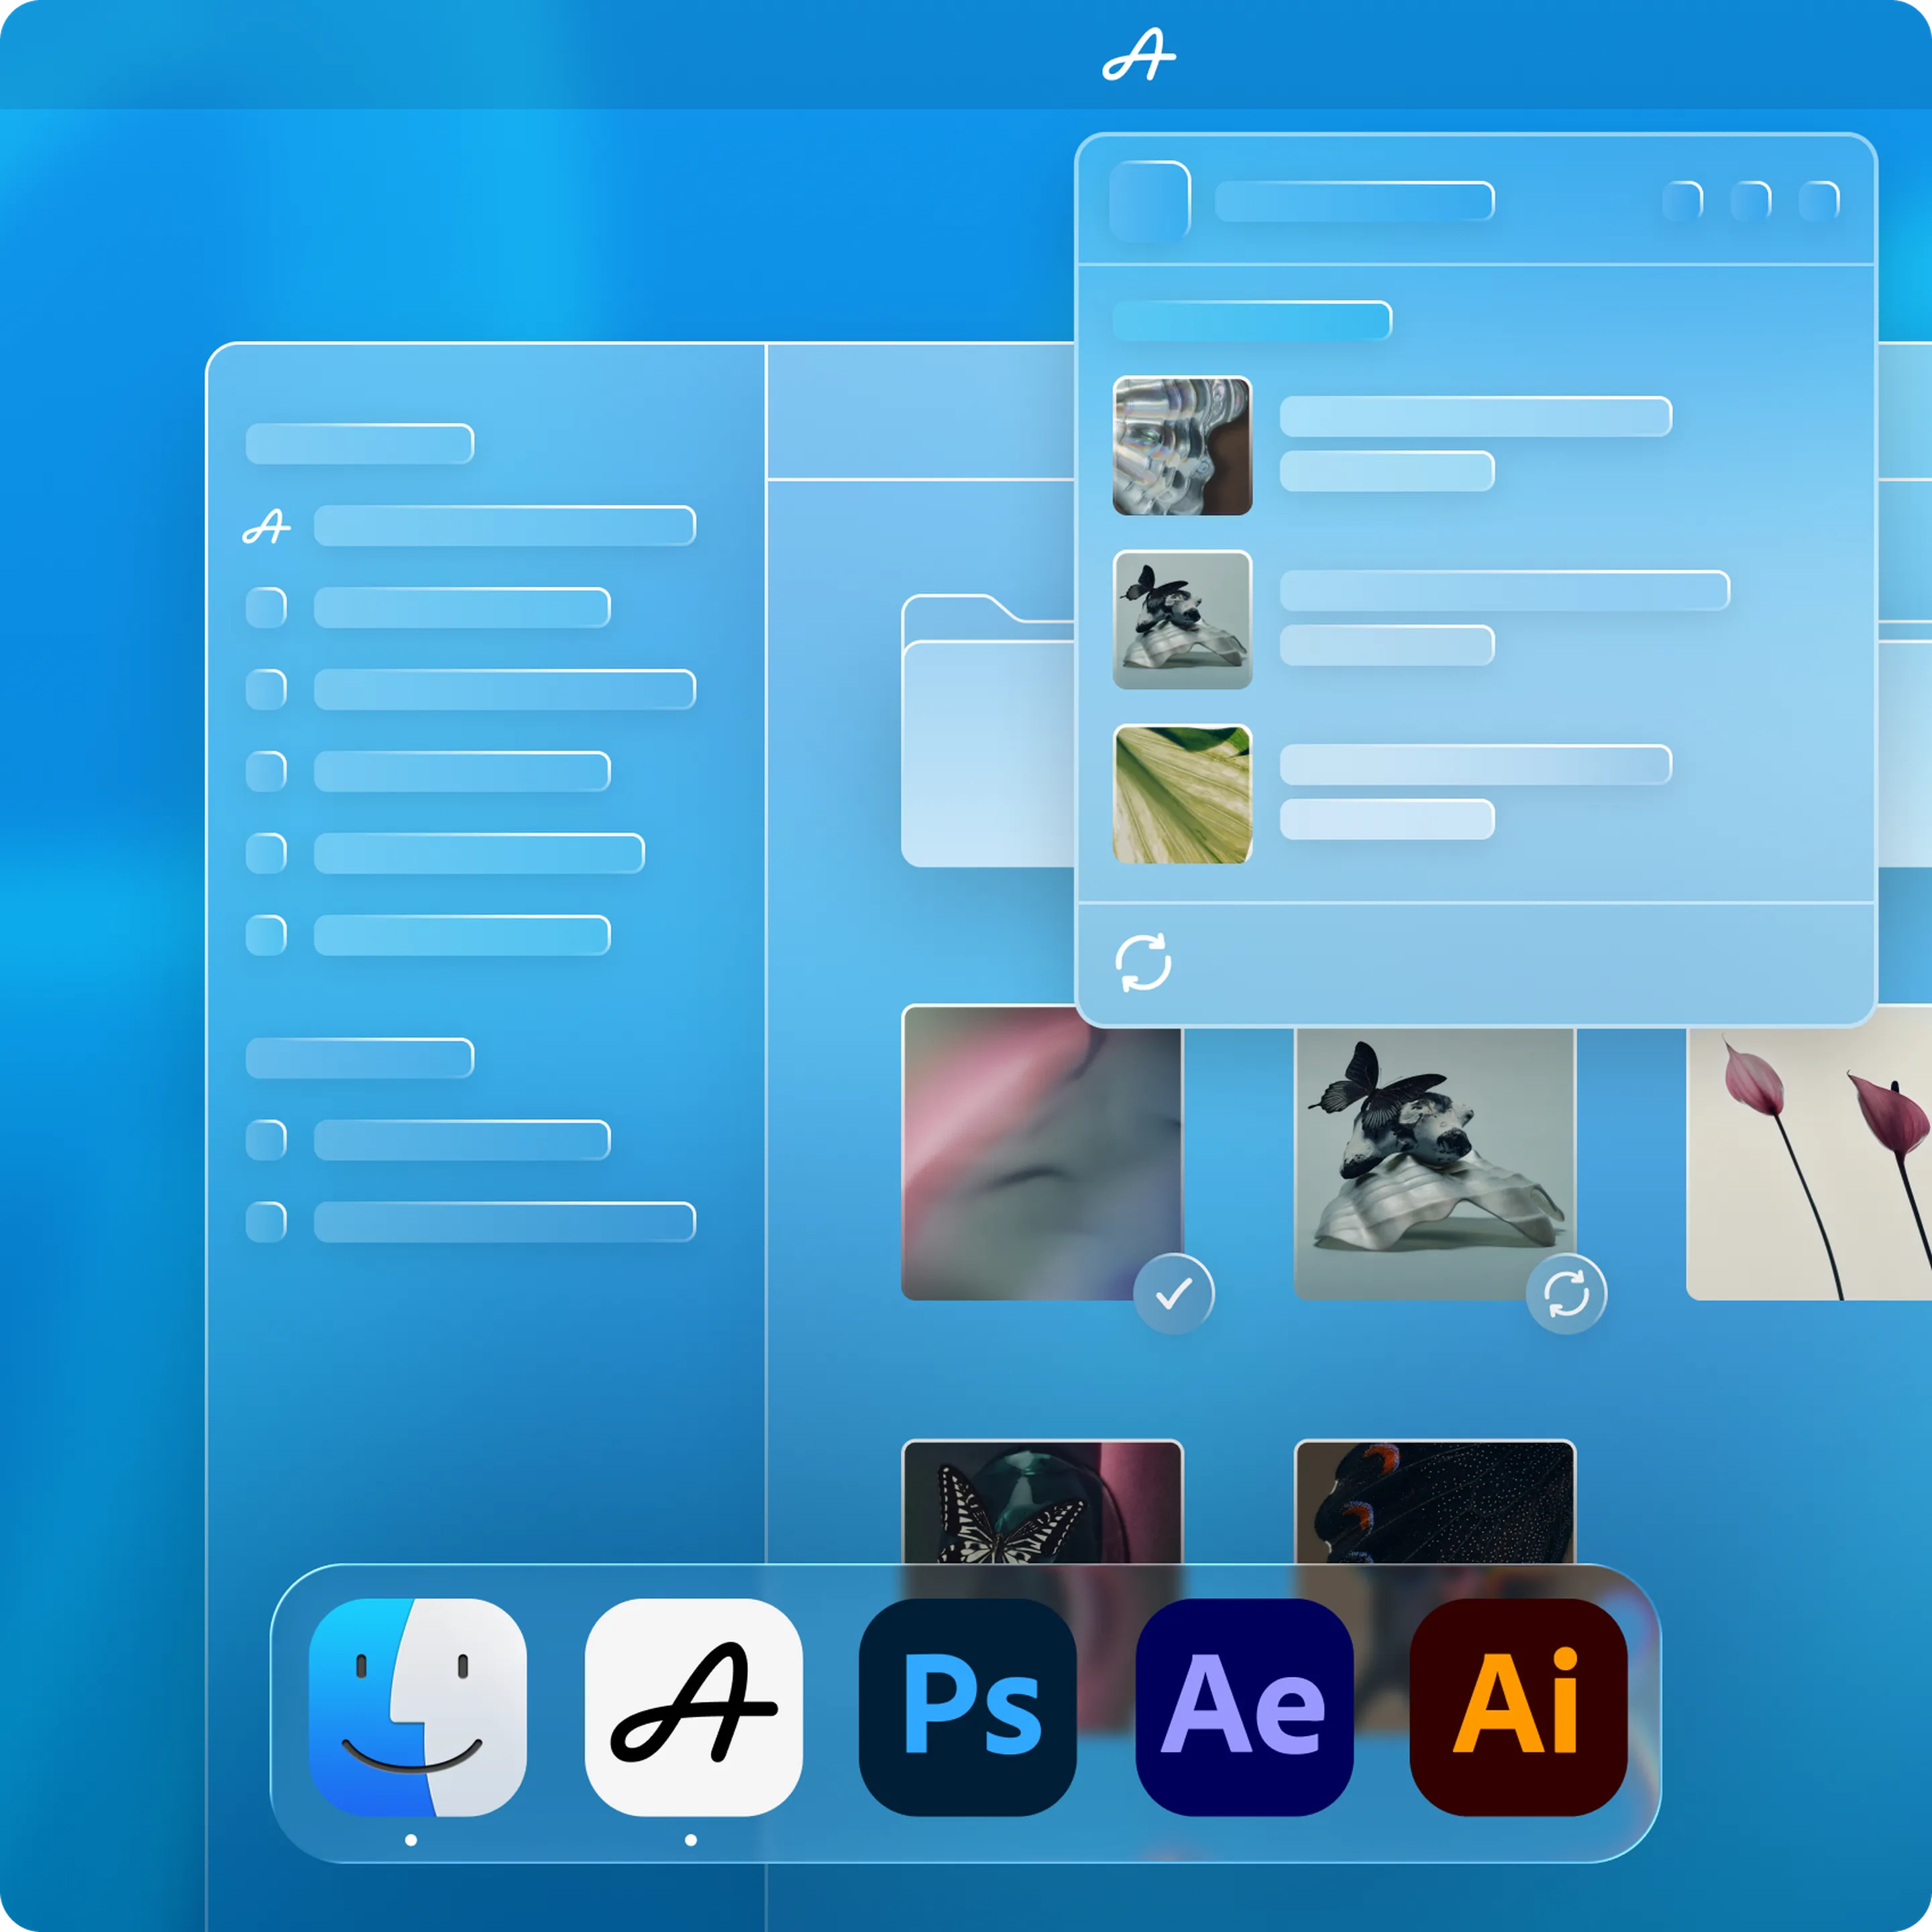Launch the script A app in dock
The height and width of the screenshot is (1932, 1932).
click(x=693, y=1707)
